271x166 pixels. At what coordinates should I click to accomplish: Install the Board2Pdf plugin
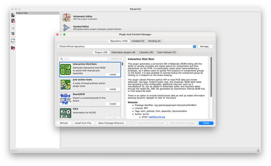[113, 104]
